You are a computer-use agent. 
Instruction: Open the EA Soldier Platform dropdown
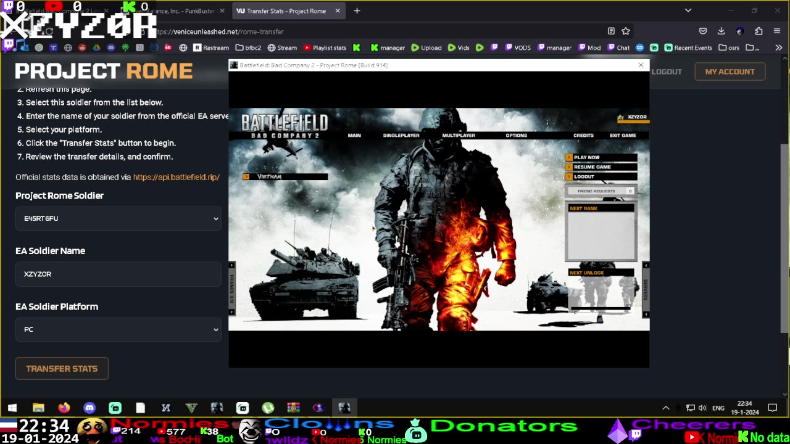click(x=118, y=329)
